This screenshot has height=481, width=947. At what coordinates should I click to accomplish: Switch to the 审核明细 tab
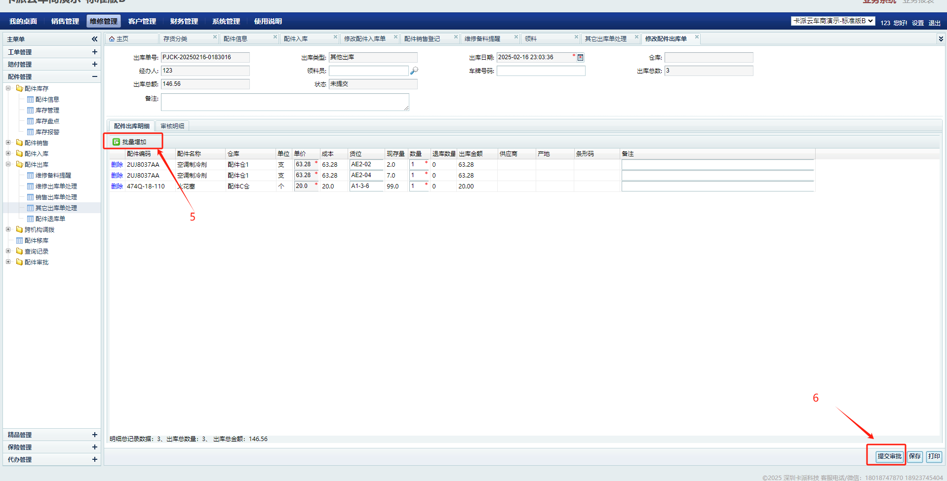point(172,126)
